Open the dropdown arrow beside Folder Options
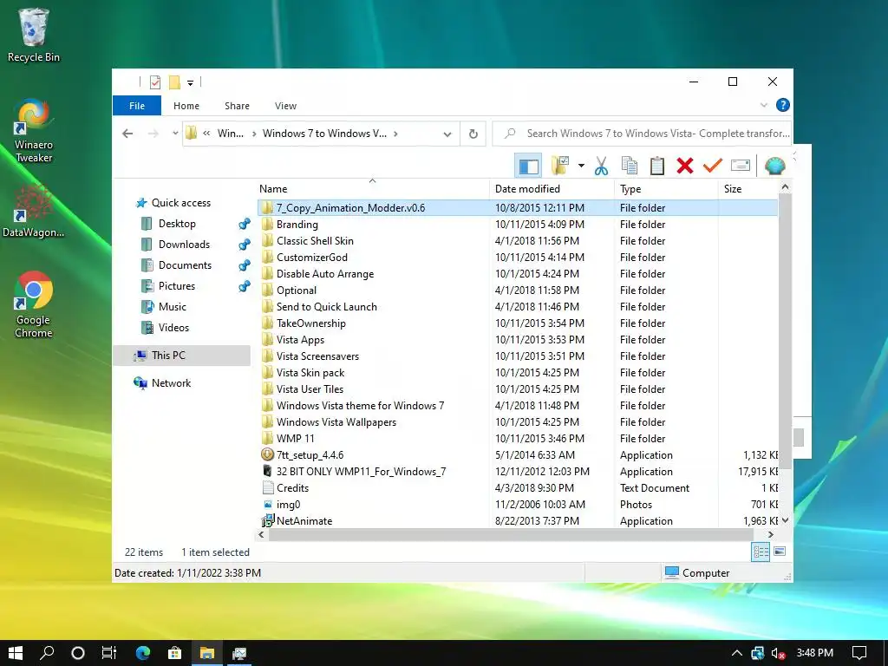The width and height of the screenshot is (888, 666). [581, 166]
